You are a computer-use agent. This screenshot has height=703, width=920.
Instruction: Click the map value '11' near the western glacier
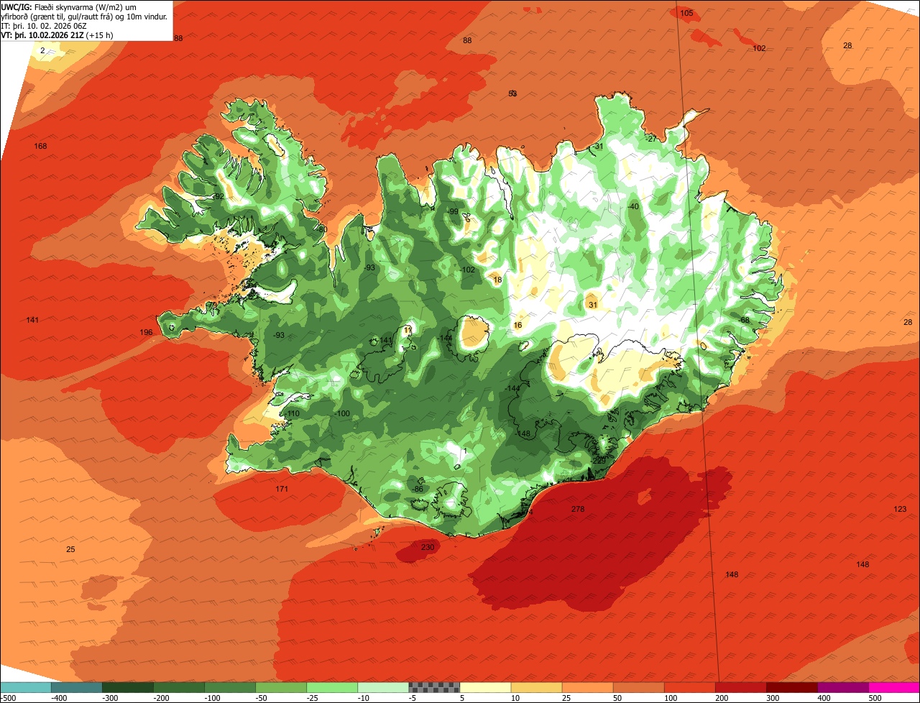click(x=408, y=330)
